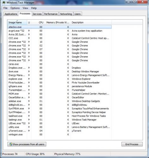
Task: Sort by Image Name column header
Action: coord(17,22)
